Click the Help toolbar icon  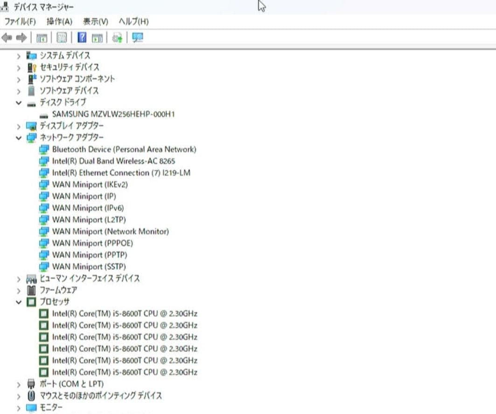[x=82, y=37]
